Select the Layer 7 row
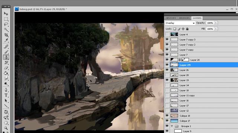238x133 pixels. [x=201, y=55]
